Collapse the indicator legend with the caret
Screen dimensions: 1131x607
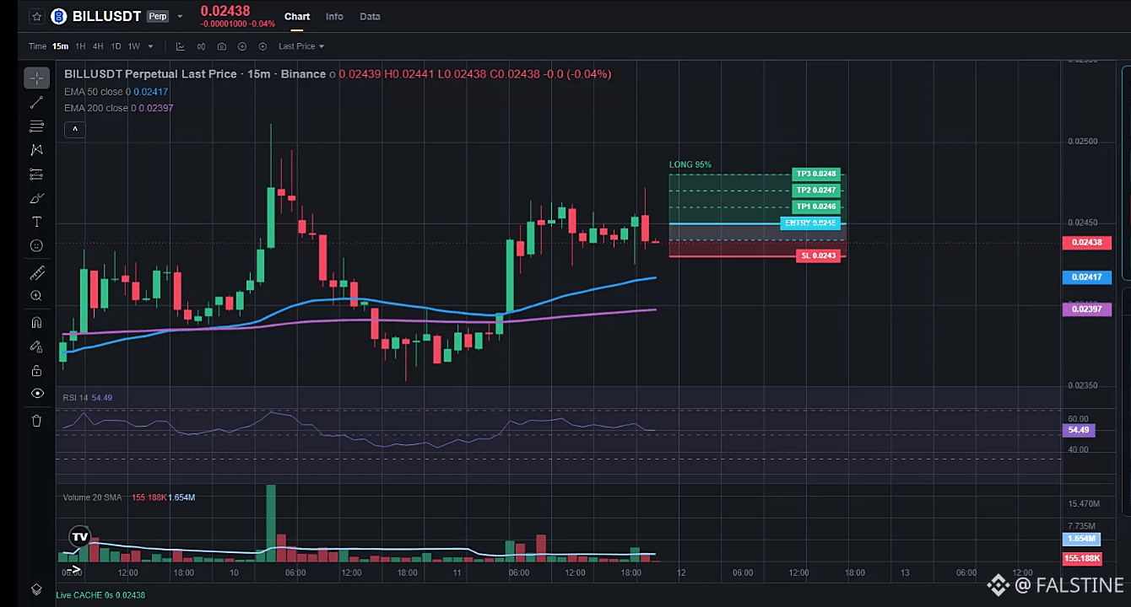click(75, 129)
